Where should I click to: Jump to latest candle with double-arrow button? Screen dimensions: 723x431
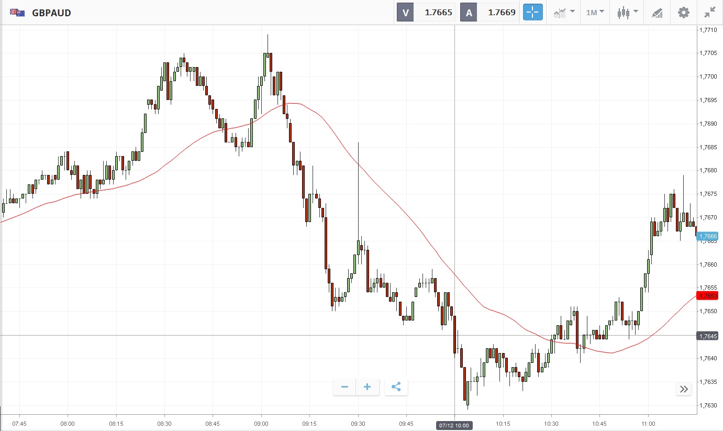point(684,389)
